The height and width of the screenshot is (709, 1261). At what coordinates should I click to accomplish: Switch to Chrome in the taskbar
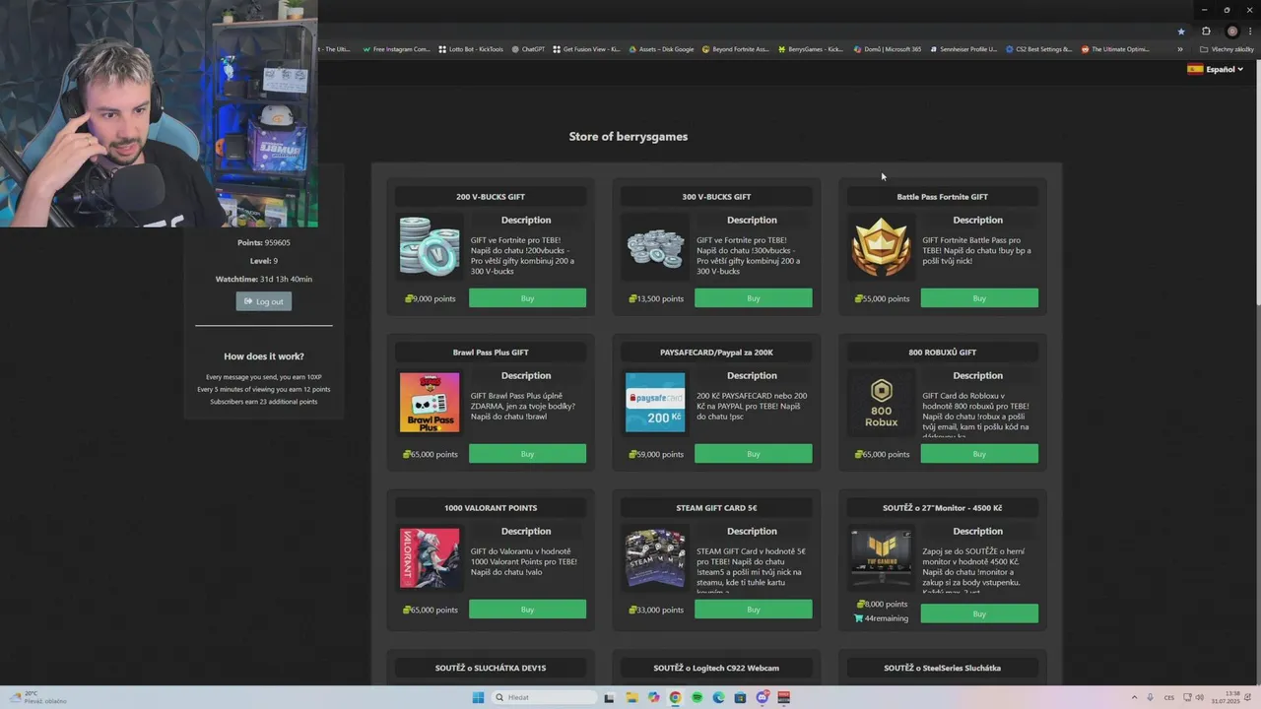coord(675,697)
